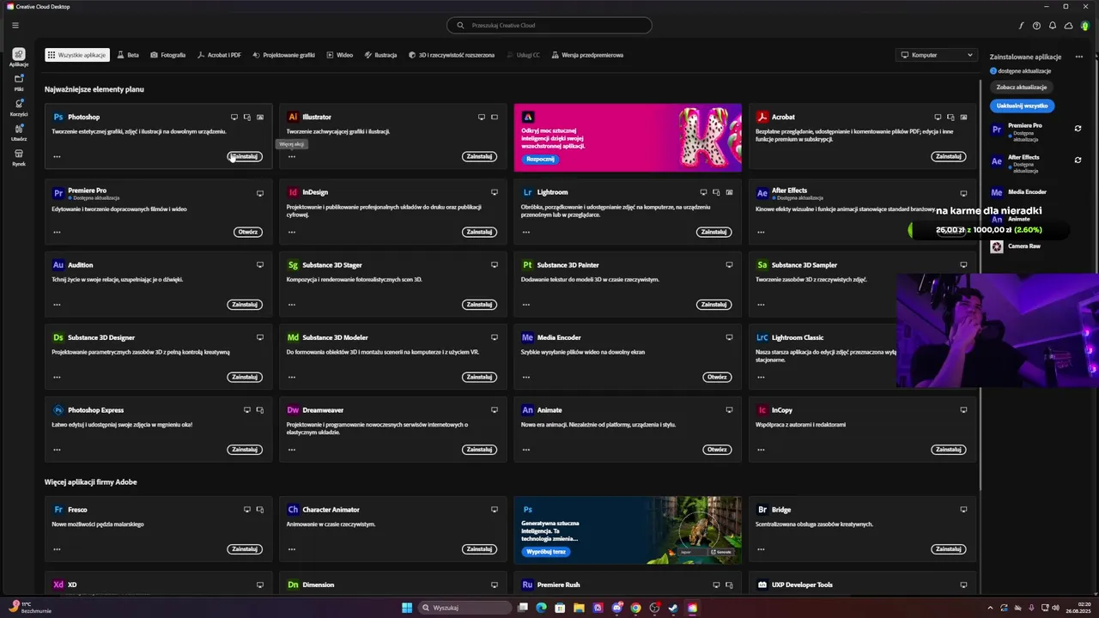1099x618 pixels.
Task: Switch to the Wideo tab
Action: pos(340,55)
